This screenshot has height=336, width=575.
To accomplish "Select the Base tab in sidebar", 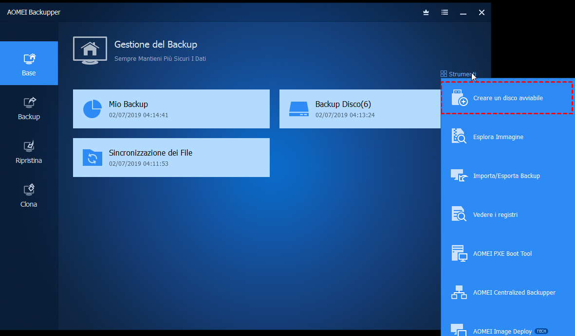I will click(x=29, y=64).
